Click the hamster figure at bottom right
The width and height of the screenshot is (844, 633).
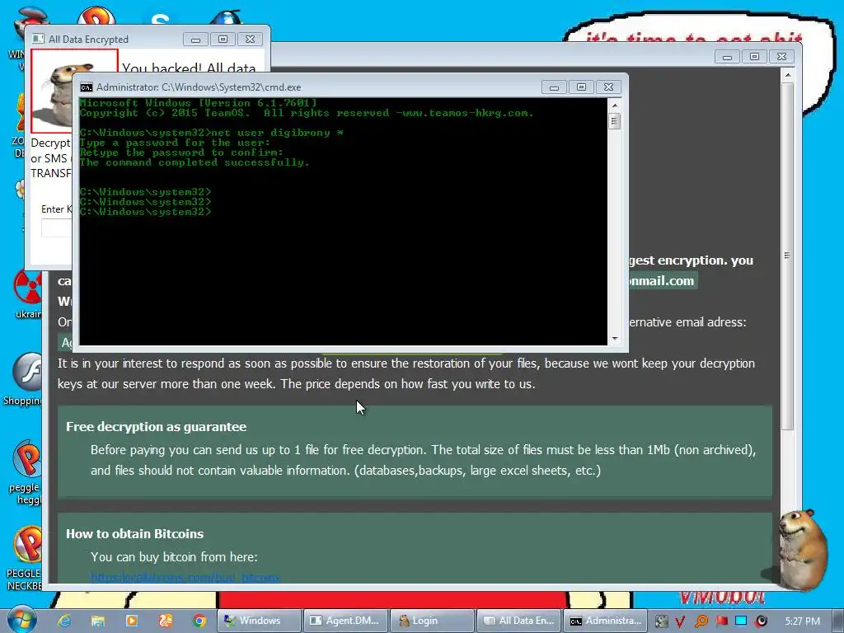coord(802,549)
